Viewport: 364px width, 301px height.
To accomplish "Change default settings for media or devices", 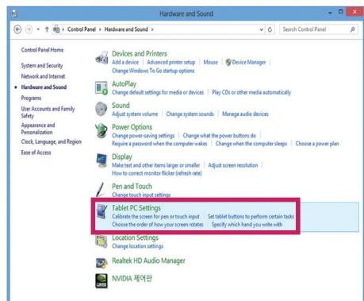I will tap(158, 92).
